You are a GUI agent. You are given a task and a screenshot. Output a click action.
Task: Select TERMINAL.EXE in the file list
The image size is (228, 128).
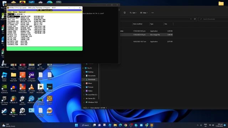tap(26, 36)
